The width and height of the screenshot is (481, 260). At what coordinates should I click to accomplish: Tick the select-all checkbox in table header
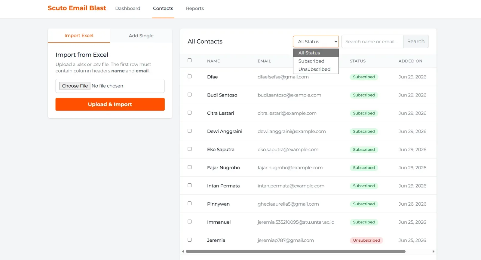coord(190,60)
